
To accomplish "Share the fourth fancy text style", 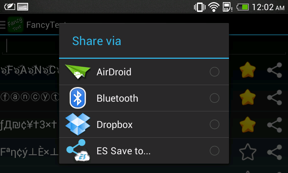I will pyautogui.click(x=275, y=152).
